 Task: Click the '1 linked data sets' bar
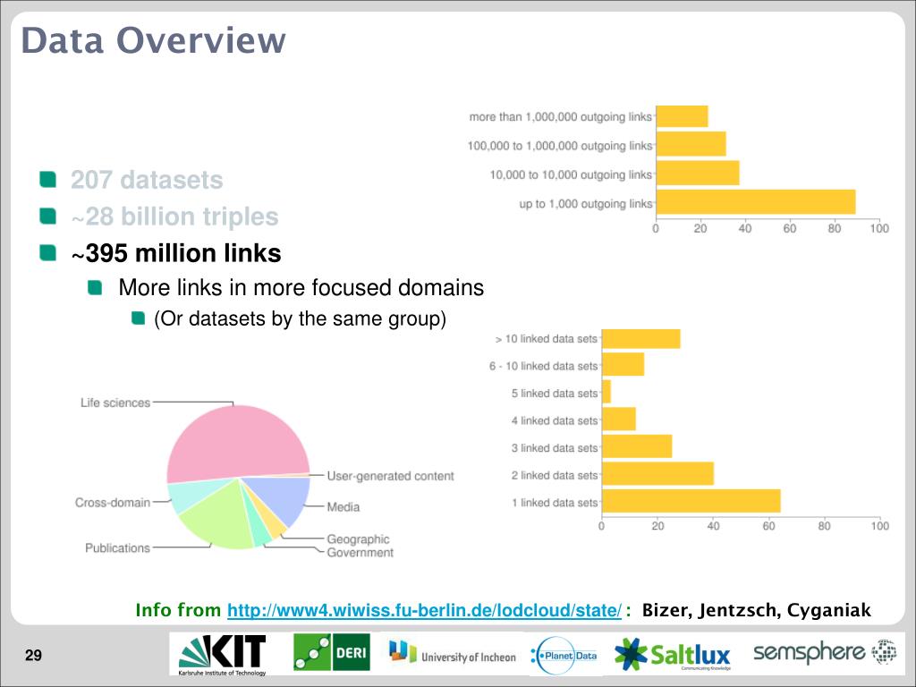[691, 501]
